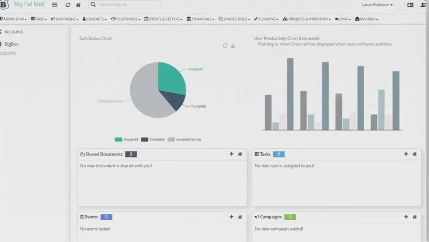Open the Campaigns menu

pyautogui.click(x=64, y=19)
